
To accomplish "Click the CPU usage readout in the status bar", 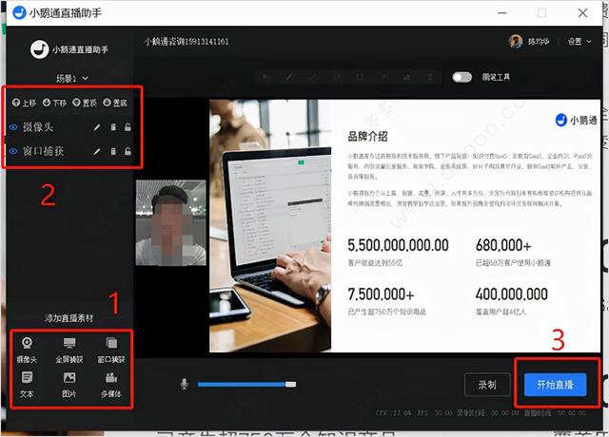I will coord(394,413).
